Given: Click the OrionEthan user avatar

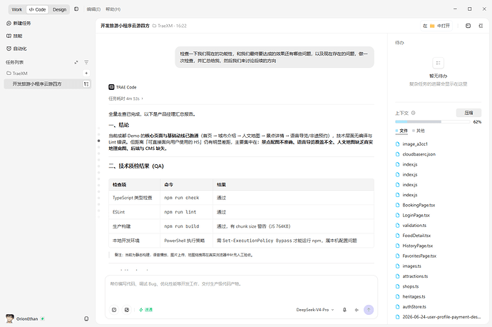Looking at the screenshot, I should pos(10,318).
